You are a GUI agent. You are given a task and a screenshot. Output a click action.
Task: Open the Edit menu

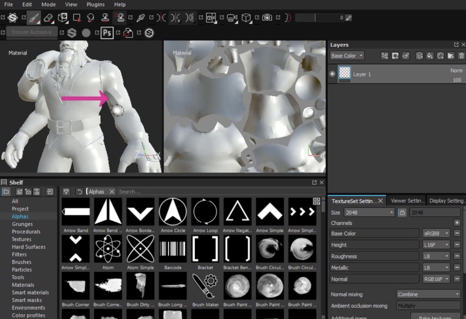27,4
